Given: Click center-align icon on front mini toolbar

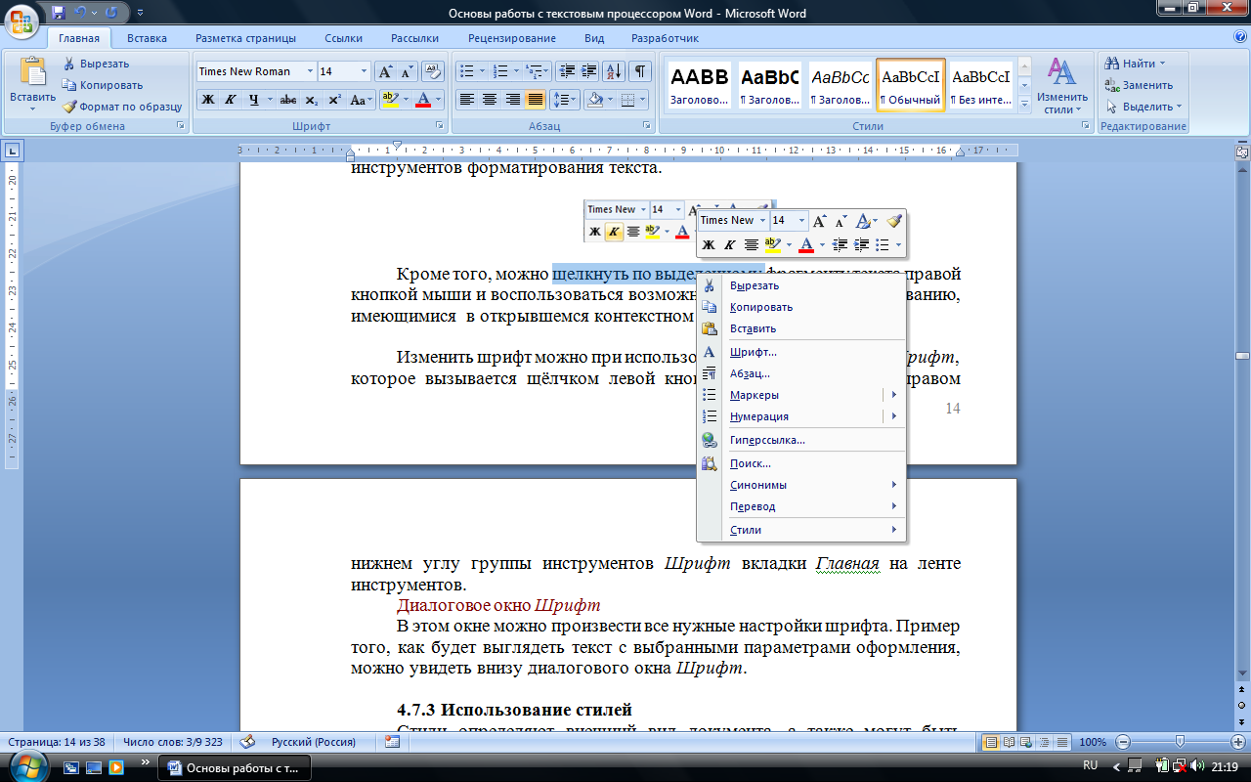Looking at the screenshot, I should (x=752, y=244).
